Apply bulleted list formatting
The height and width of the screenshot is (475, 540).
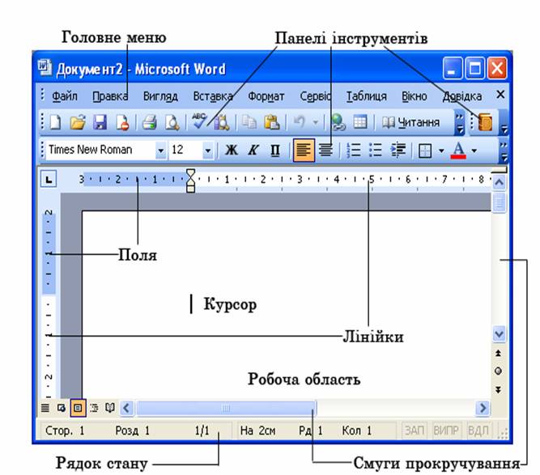(x=376, y=150)
